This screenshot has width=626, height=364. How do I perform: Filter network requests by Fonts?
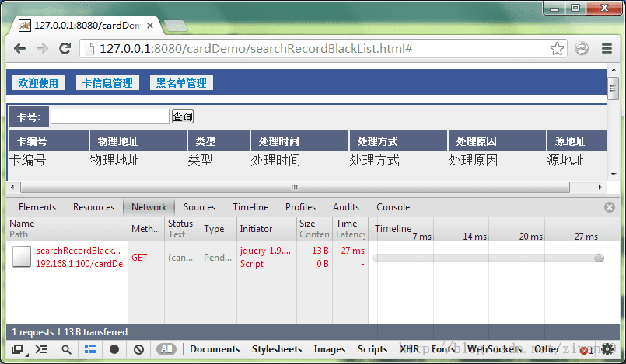443,349
